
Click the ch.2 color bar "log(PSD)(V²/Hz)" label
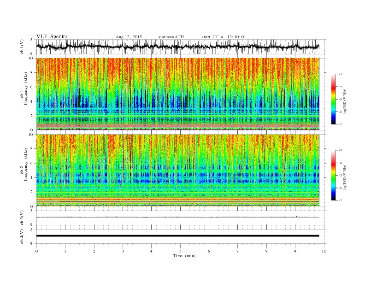345,177
